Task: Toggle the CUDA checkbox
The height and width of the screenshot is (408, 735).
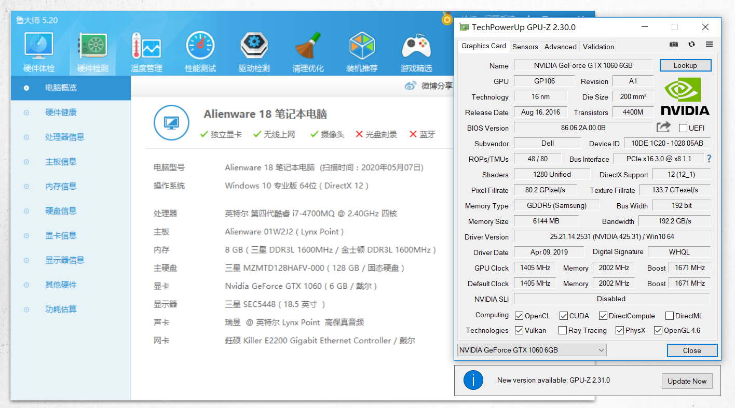Action: pyautogui.click(x=564, y=316)
